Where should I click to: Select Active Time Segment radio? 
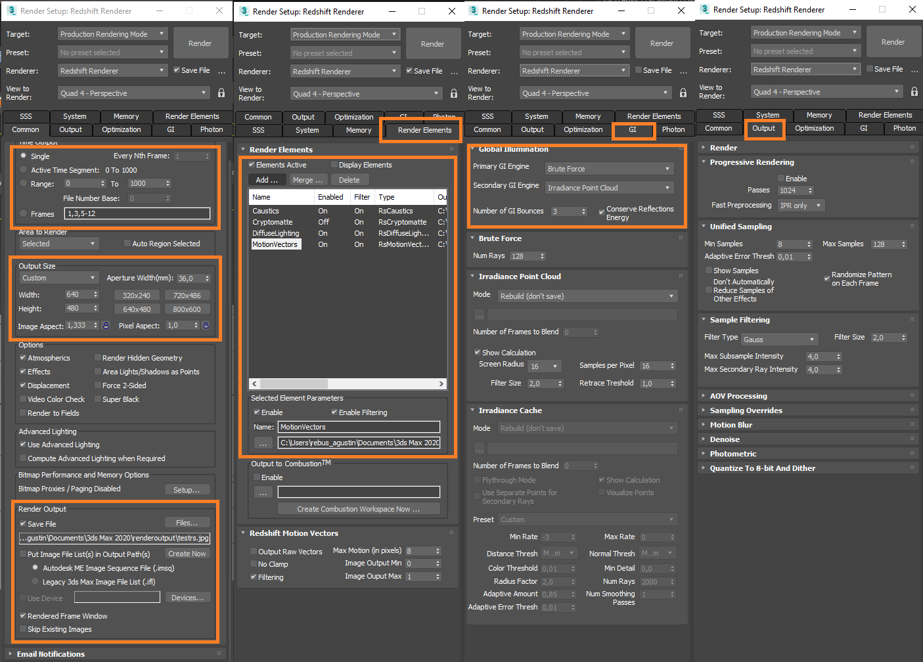click(24, 169)
